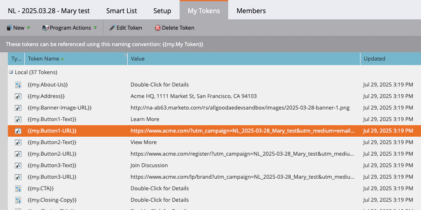Click the text icon for my.Button1-Text
Image resolution: width=421 pixels, height=210 pixels.
coord(18,119)
